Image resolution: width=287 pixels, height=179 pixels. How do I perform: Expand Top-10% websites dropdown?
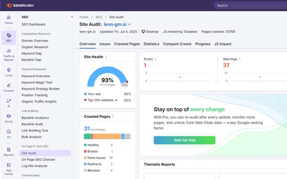116,100
